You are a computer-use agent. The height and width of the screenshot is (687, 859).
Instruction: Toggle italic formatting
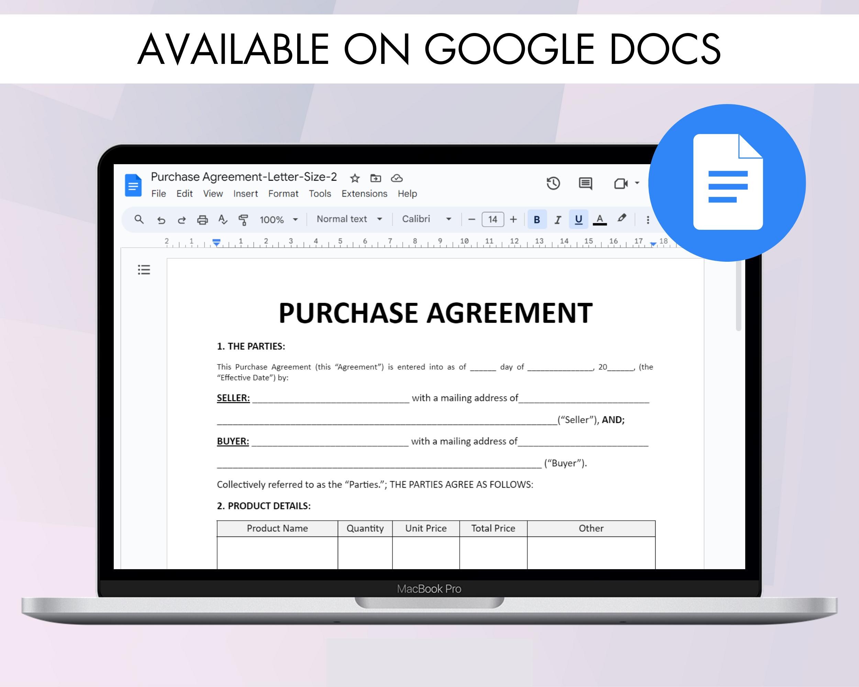[557, 220]
